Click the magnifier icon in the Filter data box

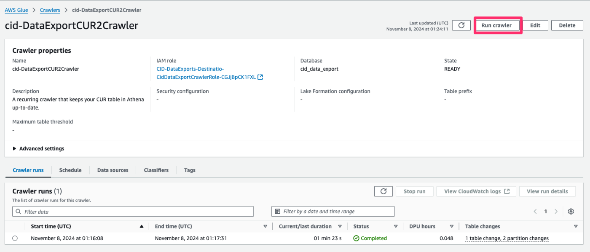(18, 211)
